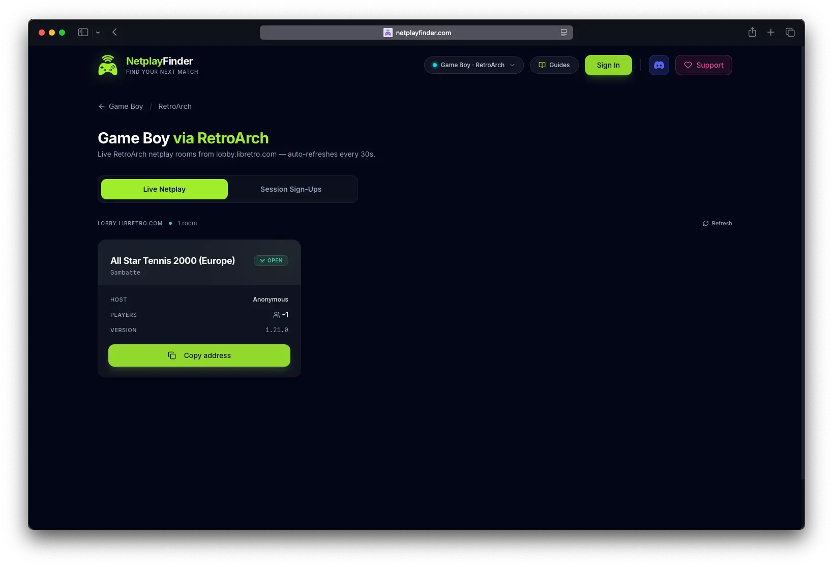This screenshot has height=567, width=833.
Task: Click the Copy address button
Action: pos(199,355)
